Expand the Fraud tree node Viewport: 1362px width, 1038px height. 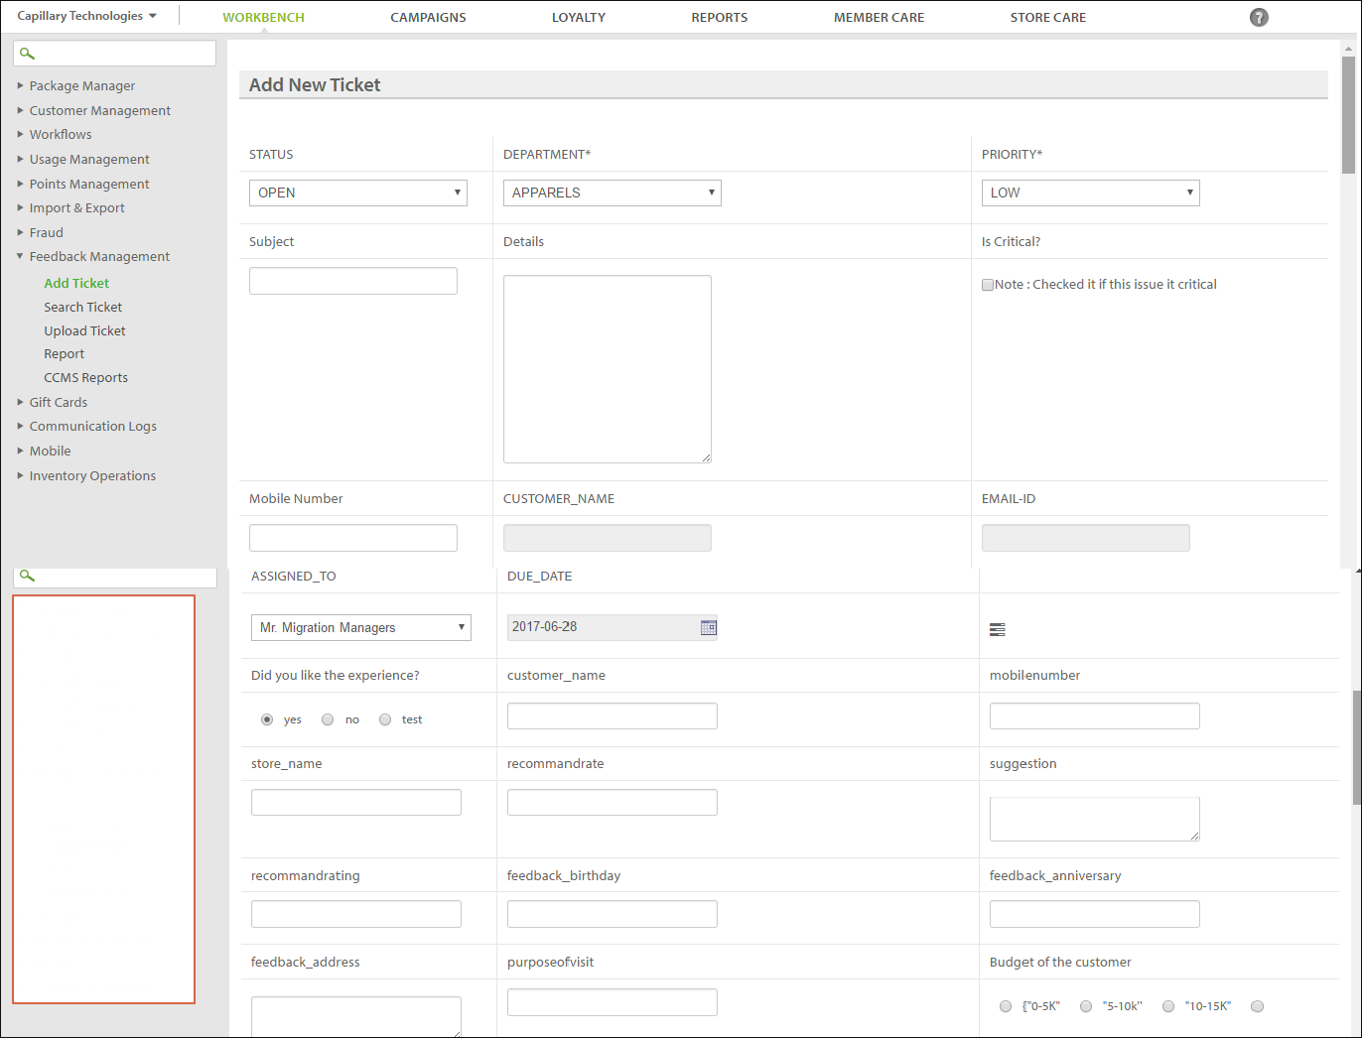point(20,232)
